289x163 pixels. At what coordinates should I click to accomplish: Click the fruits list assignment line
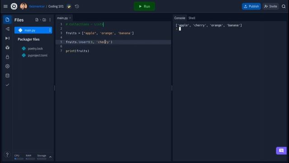100,33
